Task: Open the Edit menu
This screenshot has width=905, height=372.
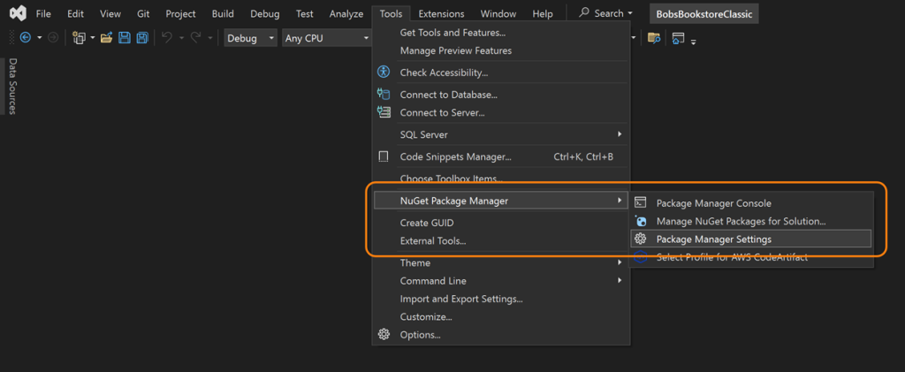Action: pyautogui.click(x=76, y=13)
